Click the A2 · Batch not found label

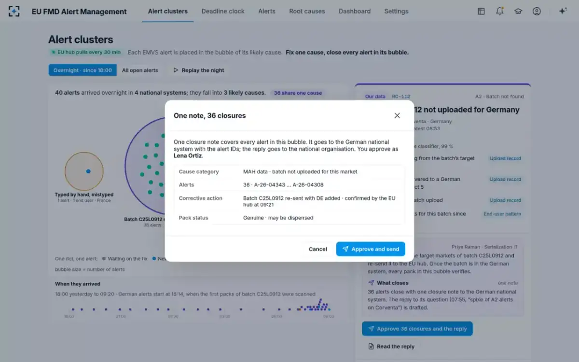pyautogui.click(x=499, y=97)
